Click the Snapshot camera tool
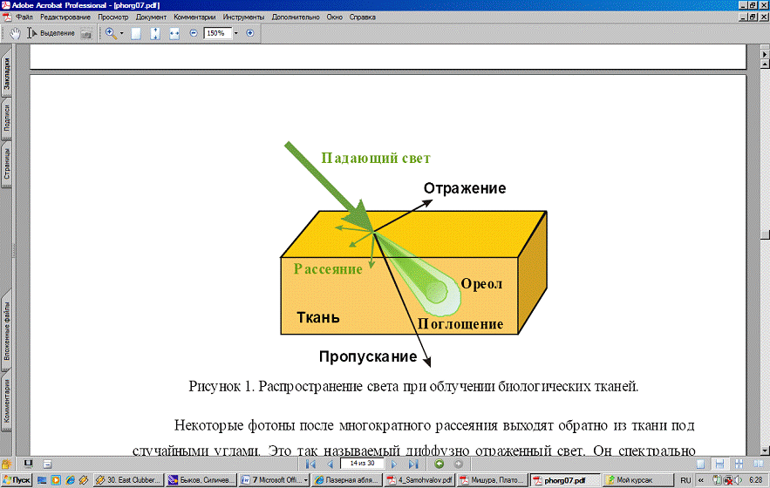The image size is (770, 488). pyautogui.click(x=86, y=33)
